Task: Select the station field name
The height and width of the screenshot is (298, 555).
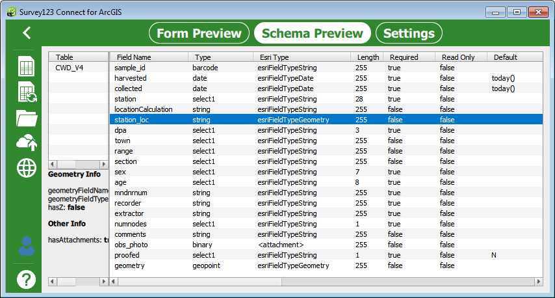Action: click(125, 99)
